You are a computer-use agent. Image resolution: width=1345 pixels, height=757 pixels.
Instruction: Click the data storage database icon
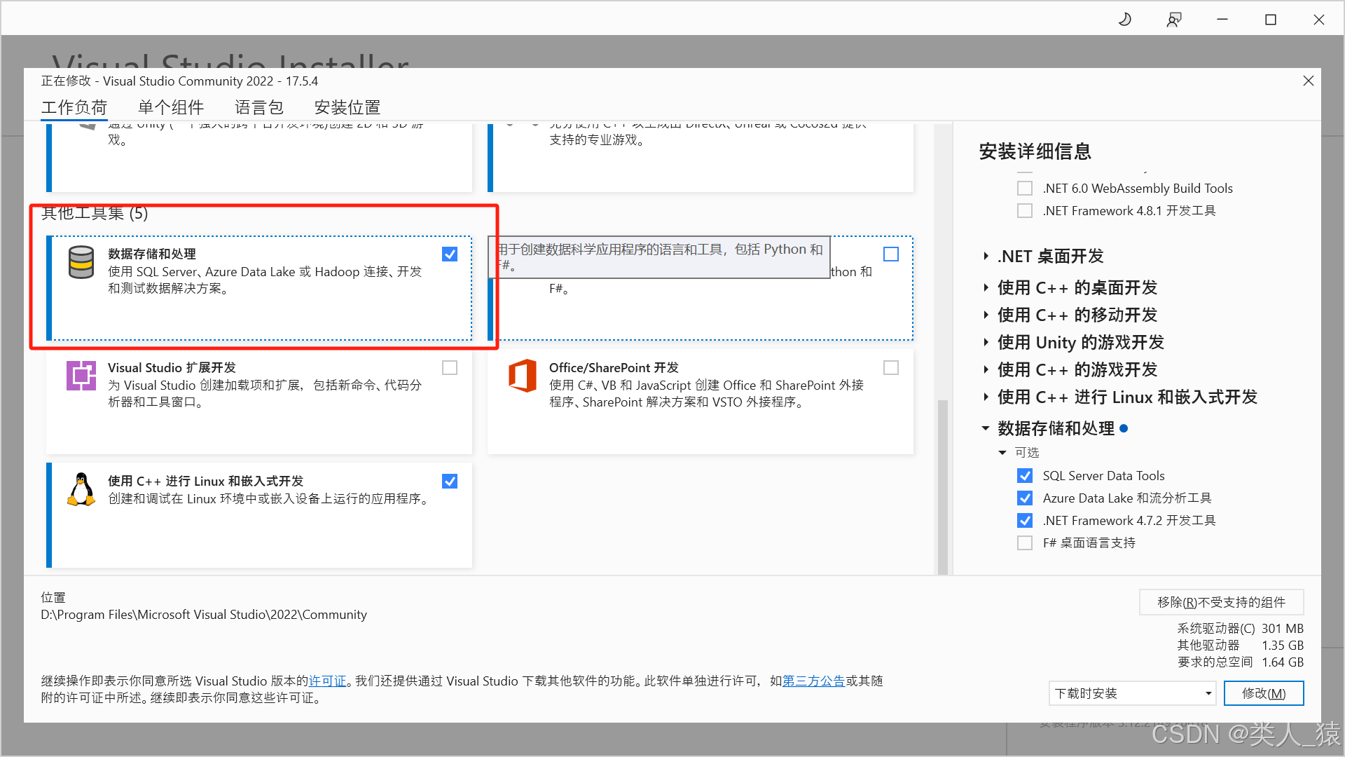pyautogui.click(x=81, y=263)
